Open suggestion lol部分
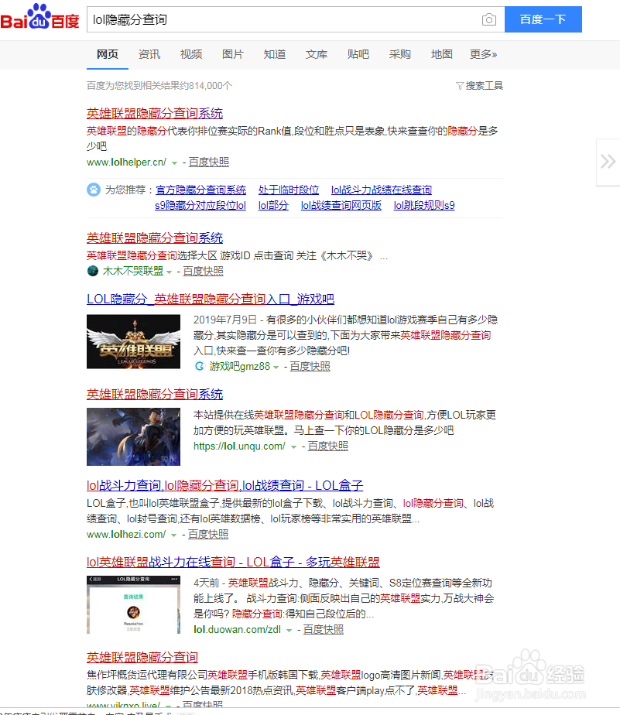620x715 pixels. point(273,205)
